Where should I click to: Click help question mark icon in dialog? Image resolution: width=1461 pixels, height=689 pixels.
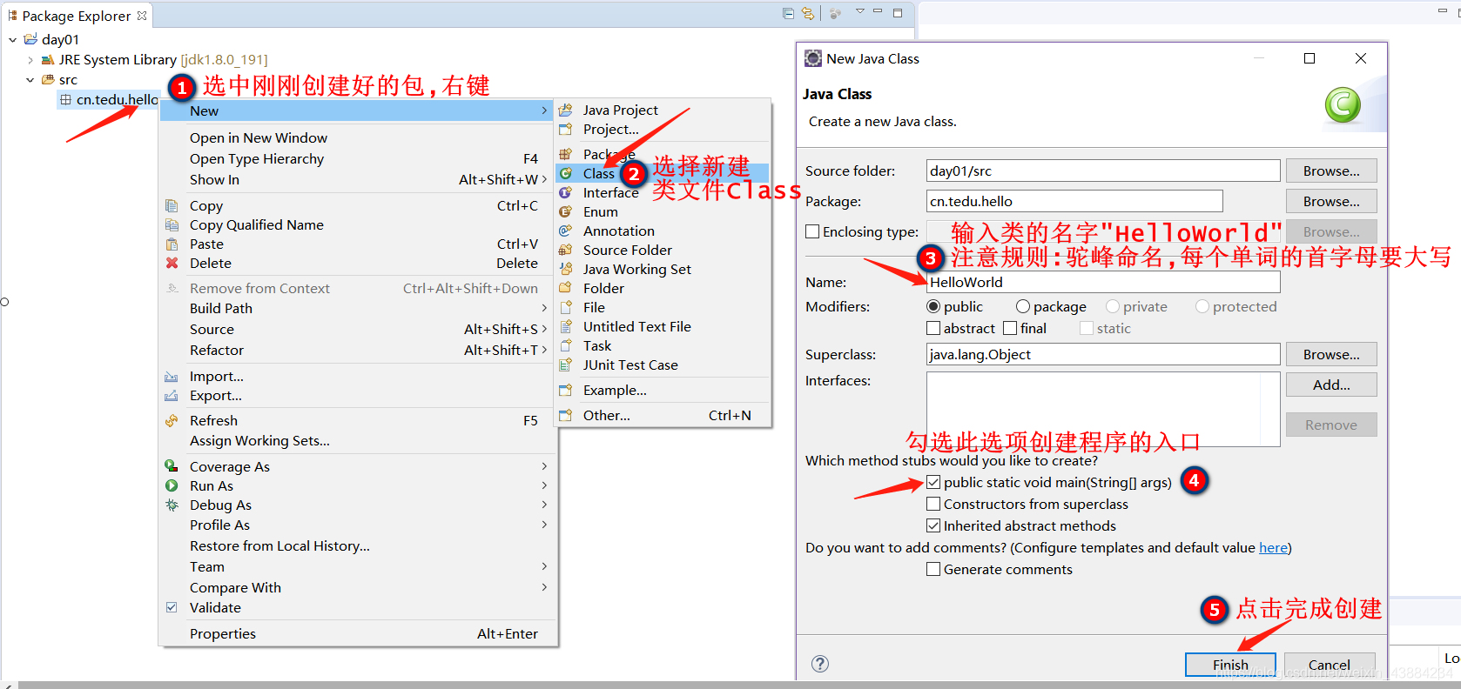pos(820,664)
